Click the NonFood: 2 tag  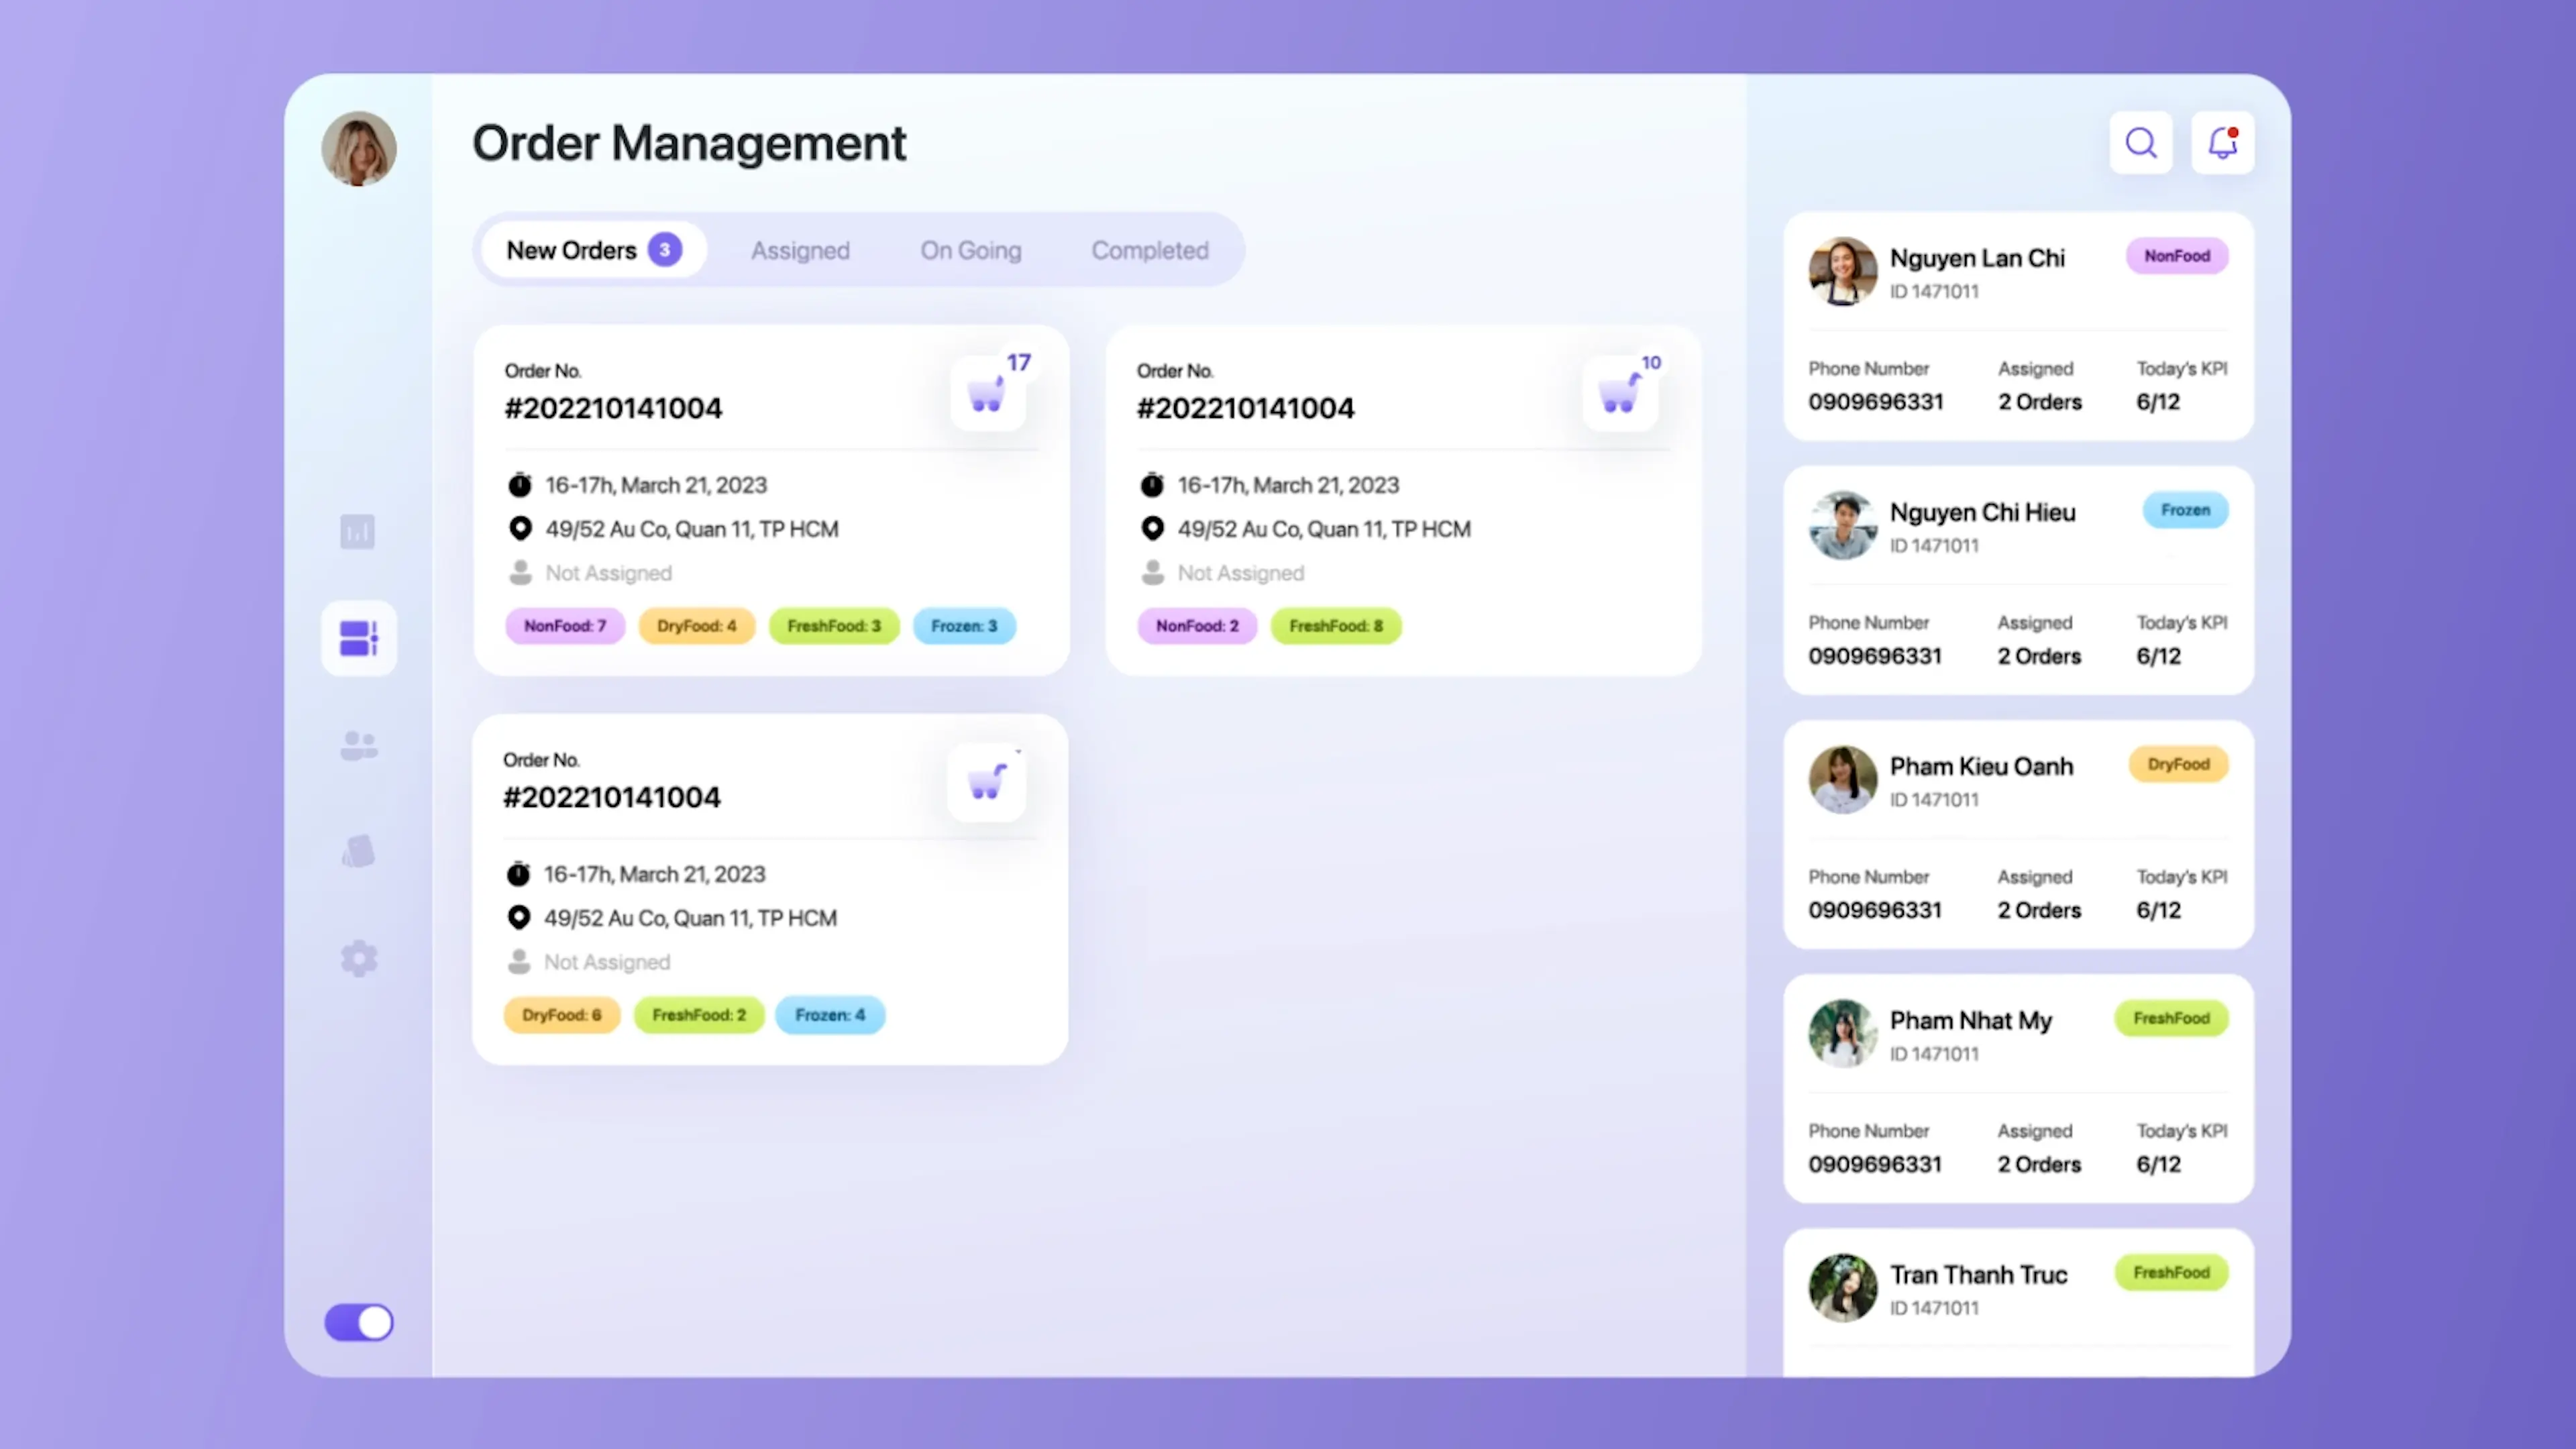[1197, 626]
